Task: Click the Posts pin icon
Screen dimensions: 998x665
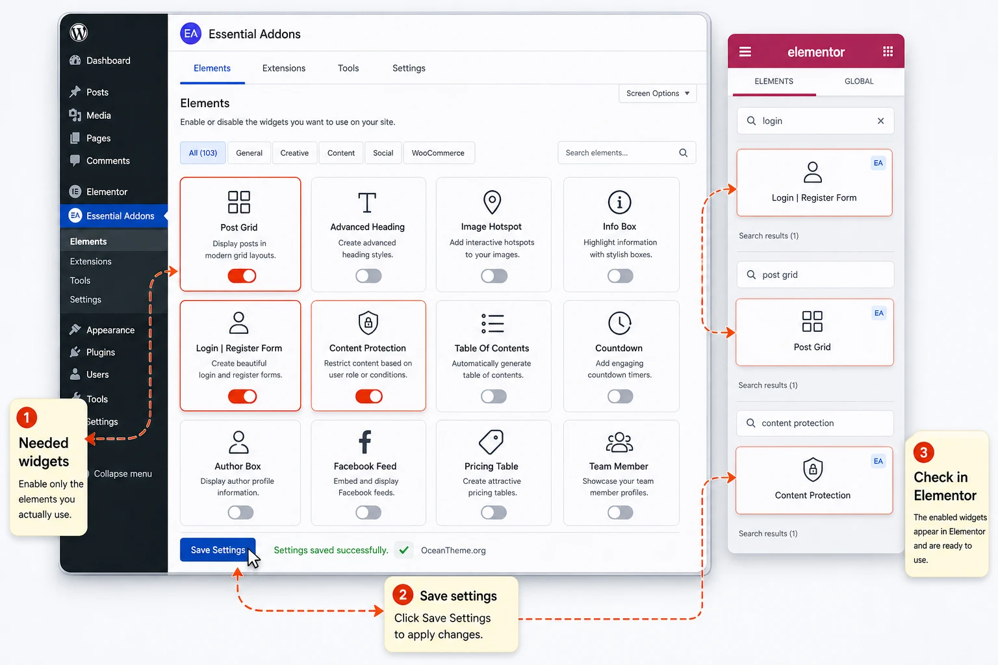Action: [x=75, y=92]
